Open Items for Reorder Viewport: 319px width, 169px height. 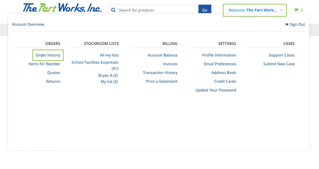pyautogui.click(x=44, y=64)
